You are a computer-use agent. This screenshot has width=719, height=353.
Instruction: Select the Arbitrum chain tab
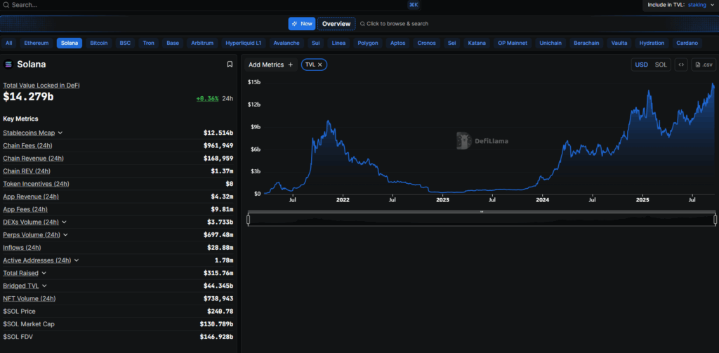click(x=202, y=43)
